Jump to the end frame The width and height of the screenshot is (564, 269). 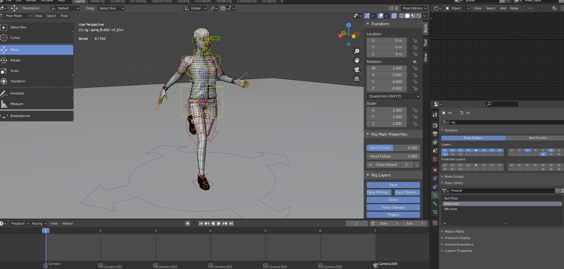[x=231, y=224]
